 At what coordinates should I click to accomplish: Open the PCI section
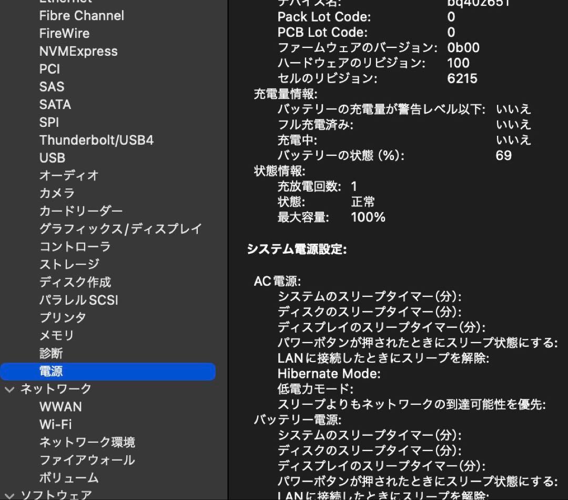[49, 69]
